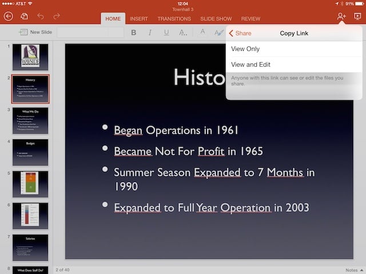
Task: Click bullet 'Summer Season Expanded to 7 Months'
Action: pos(214,179)
